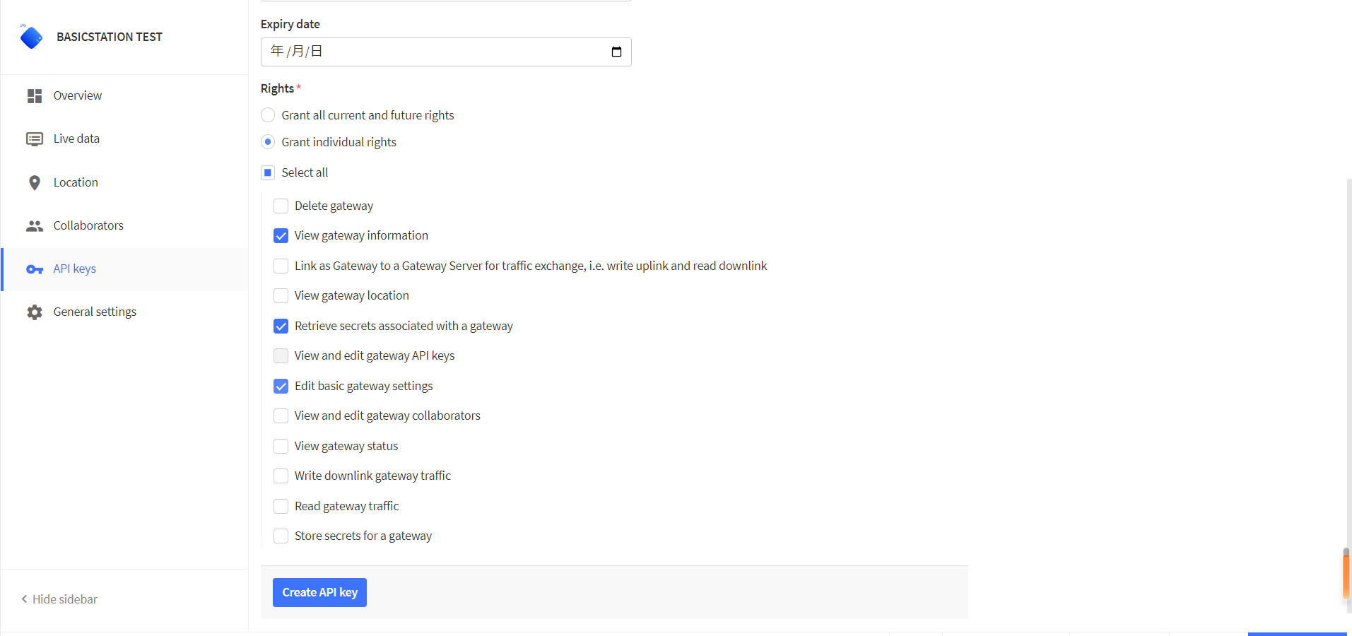Click the Overview dashboard icon

pos(34,96)
